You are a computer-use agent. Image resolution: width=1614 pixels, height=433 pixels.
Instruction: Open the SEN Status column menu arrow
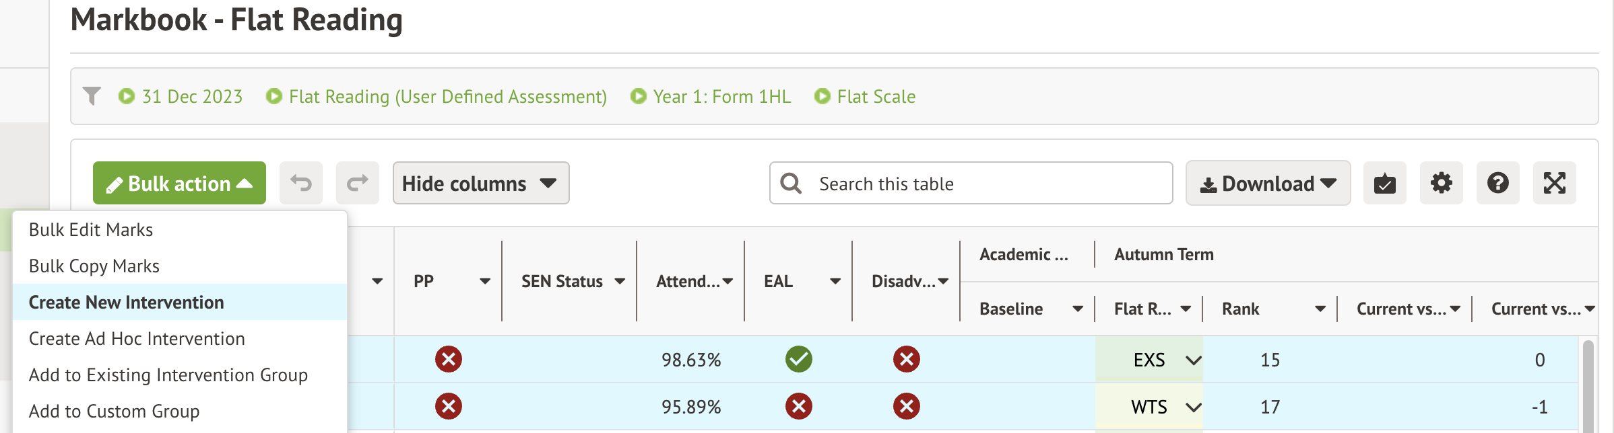click(620, 281)
